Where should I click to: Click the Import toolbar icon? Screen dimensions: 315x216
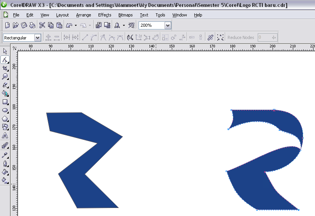(99, 25)
